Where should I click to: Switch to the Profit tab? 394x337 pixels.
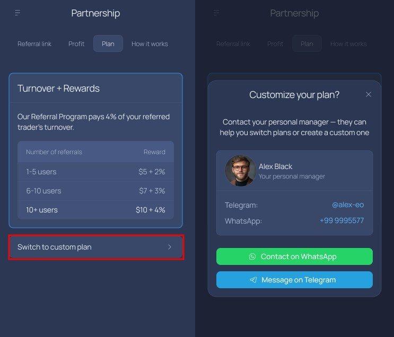coord(76,44)
